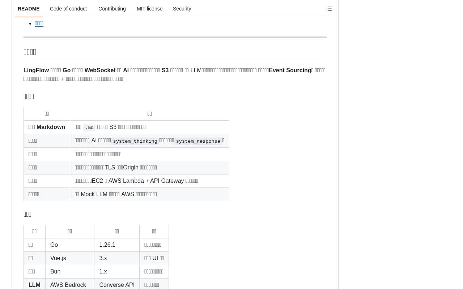Screen dimensions: 463x289
Task: Switch to the README tab
Action: [29, 9]
